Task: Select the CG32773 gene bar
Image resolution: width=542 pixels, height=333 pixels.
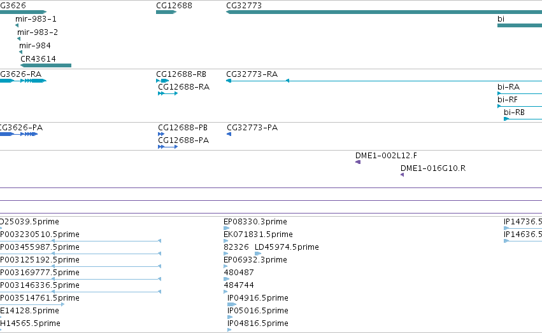Action: pos(383,12)
